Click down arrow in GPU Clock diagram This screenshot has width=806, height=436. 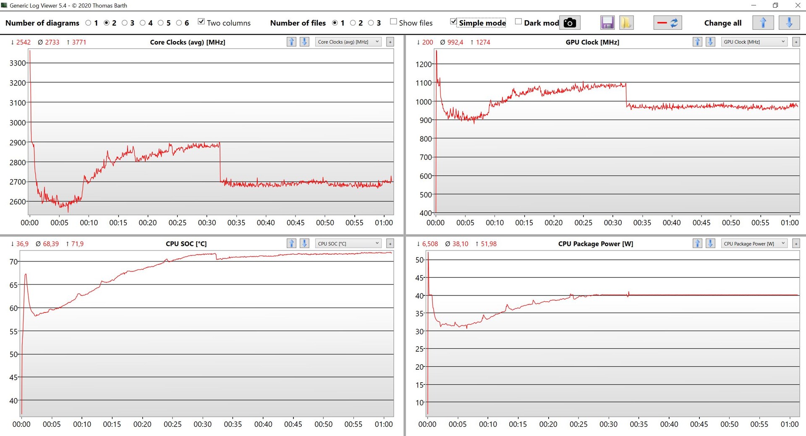pyautogui.click(x=710, y=42)
